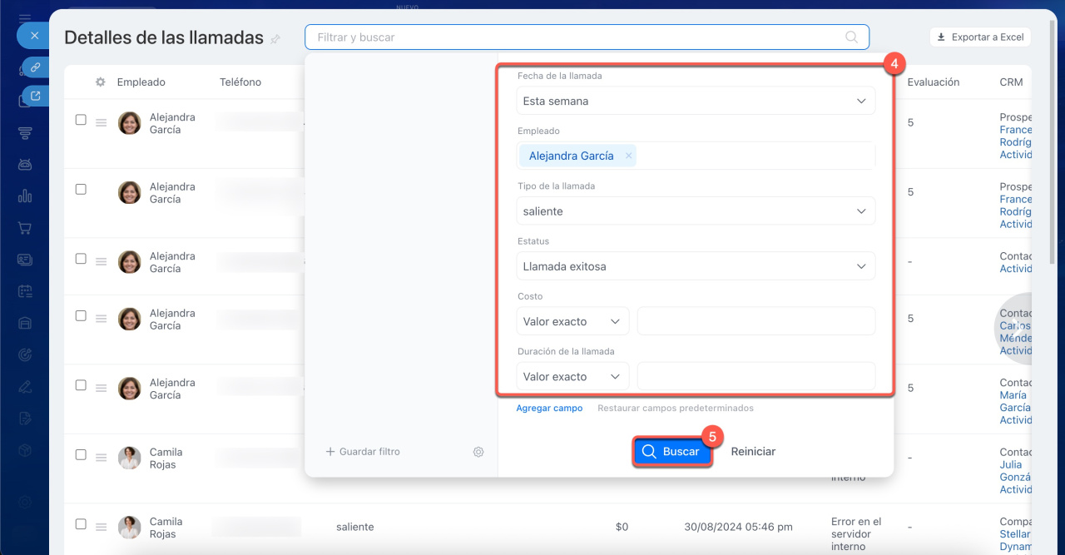Click the copy link icon on left edge

pos(35,67)
